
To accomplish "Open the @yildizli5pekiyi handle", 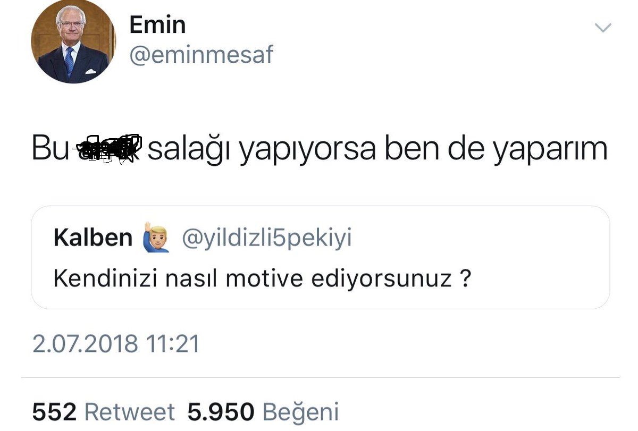I will pyautogui.click(x=266, y=238).
